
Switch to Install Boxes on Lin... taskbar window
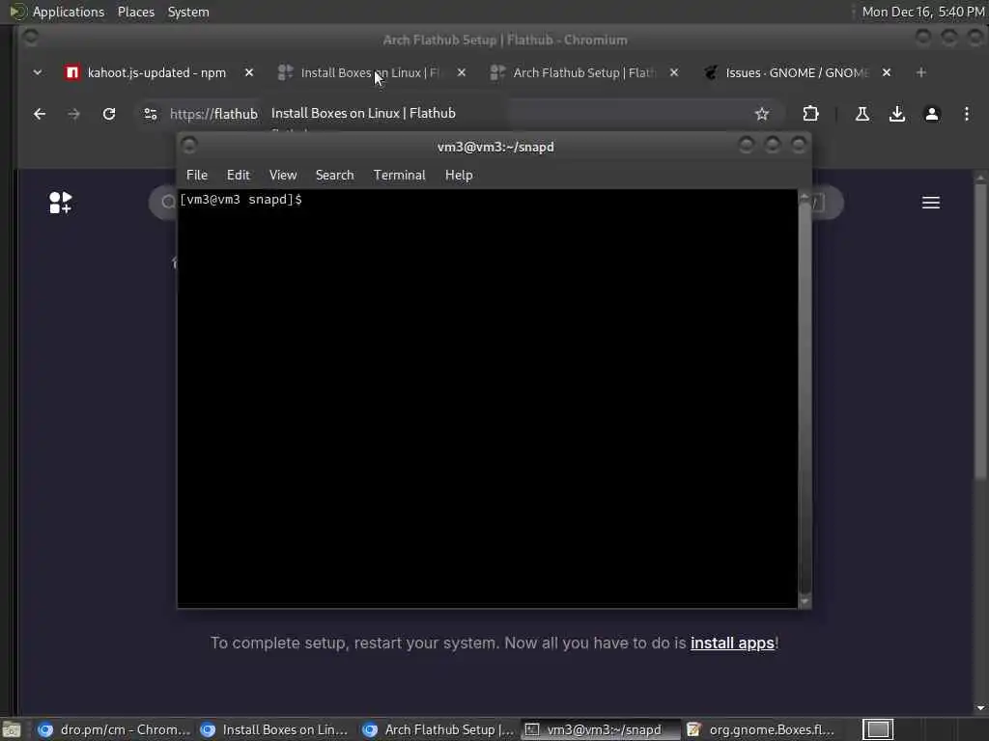click(274, 729)
